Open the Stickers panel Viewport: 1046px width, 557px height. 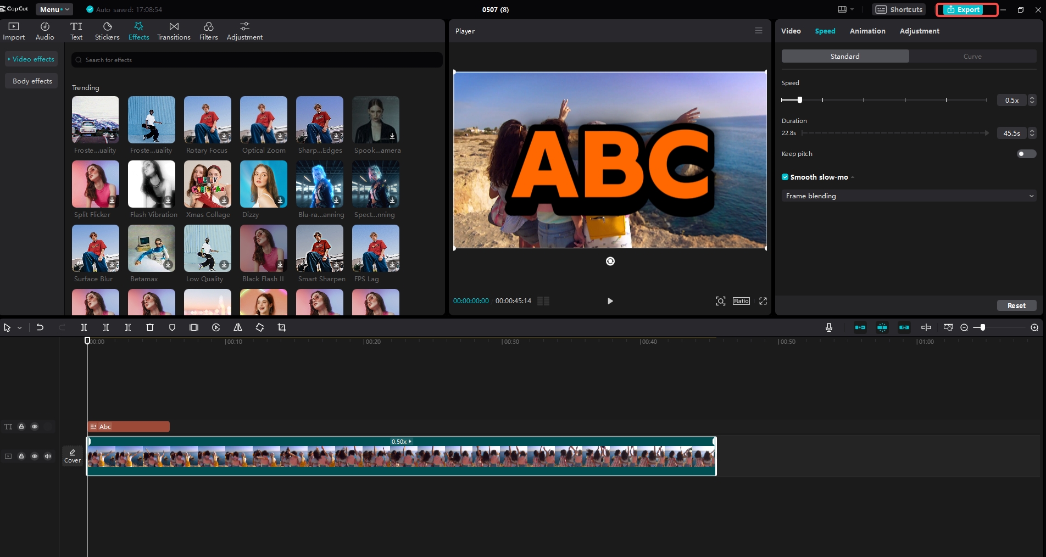point(107,30)
